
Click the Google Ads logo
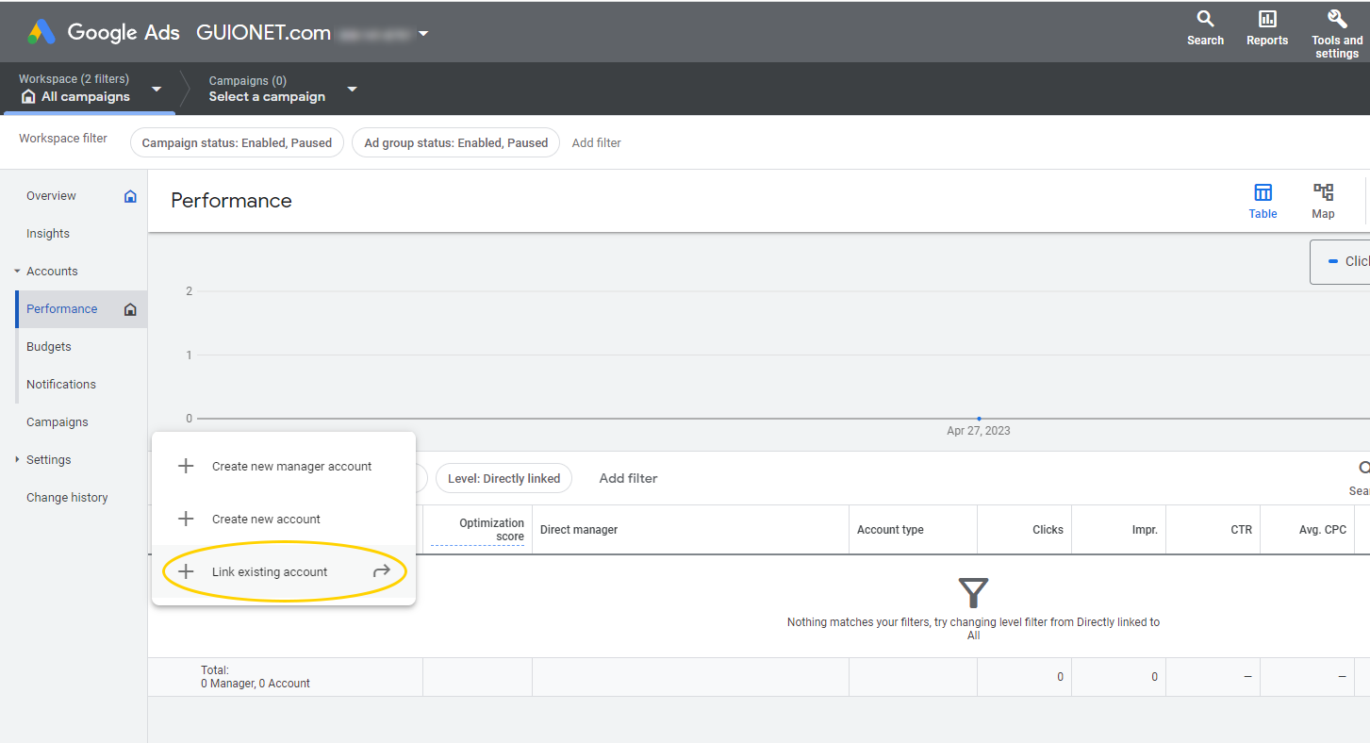(x=41, y=32)
